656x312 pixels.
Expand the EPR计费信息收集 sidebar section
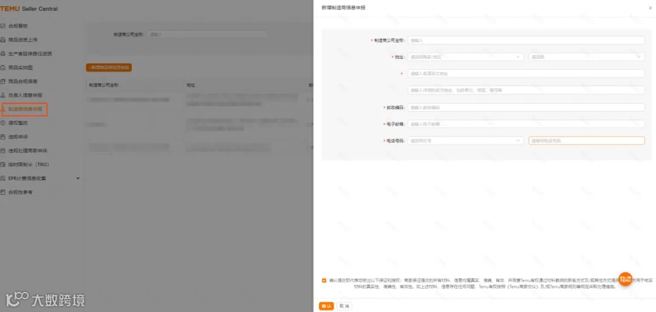78,178
